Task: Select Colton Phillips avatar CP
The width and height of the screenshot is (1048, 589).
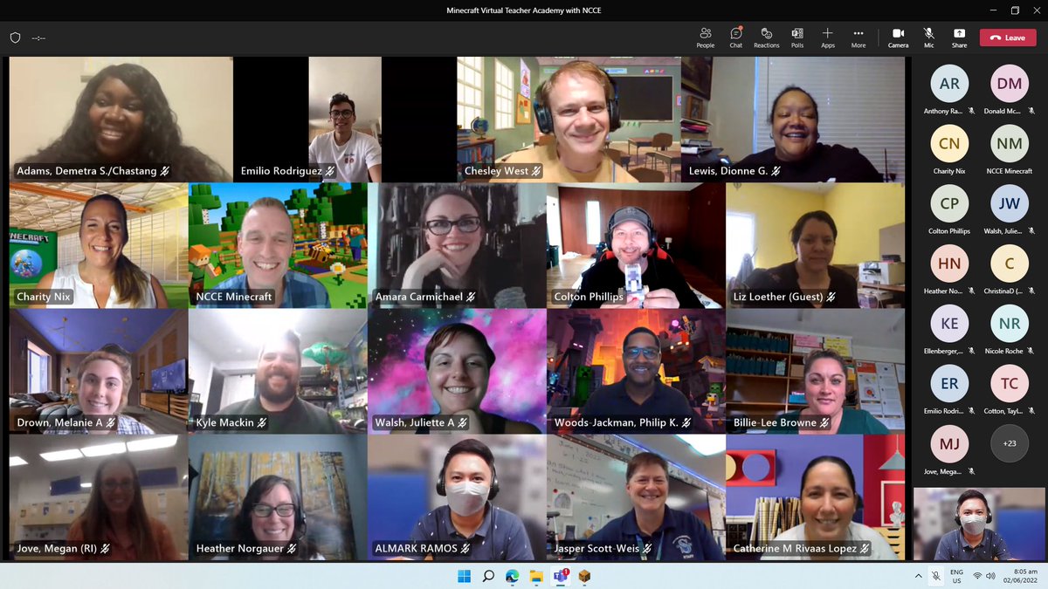Action: coord(949,203)
